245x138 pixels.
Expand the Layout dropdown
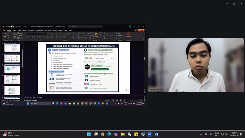pos(21,33)
